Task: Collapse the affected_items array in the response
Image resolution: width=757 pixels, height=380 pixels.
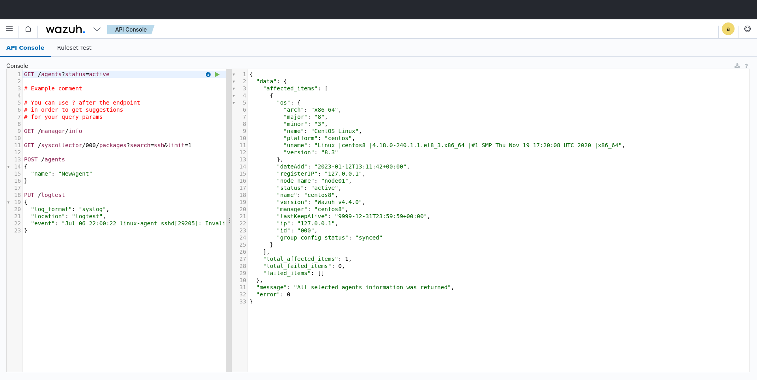Action: (233, 89)
